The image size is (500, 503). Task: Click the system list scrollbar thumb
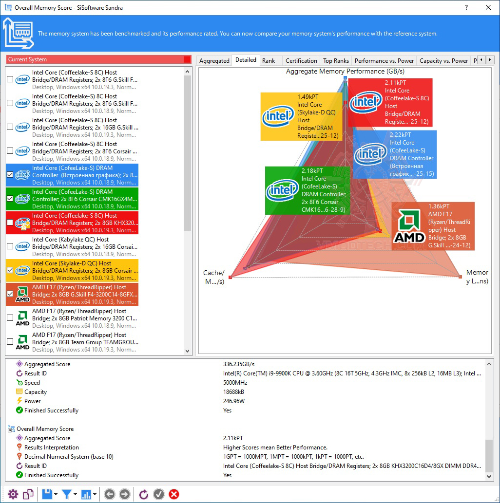[x=188, y=153]
